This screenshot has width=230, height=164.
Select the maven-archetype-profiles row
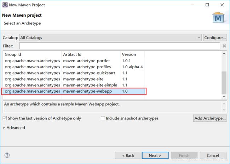tap(74, 67)
